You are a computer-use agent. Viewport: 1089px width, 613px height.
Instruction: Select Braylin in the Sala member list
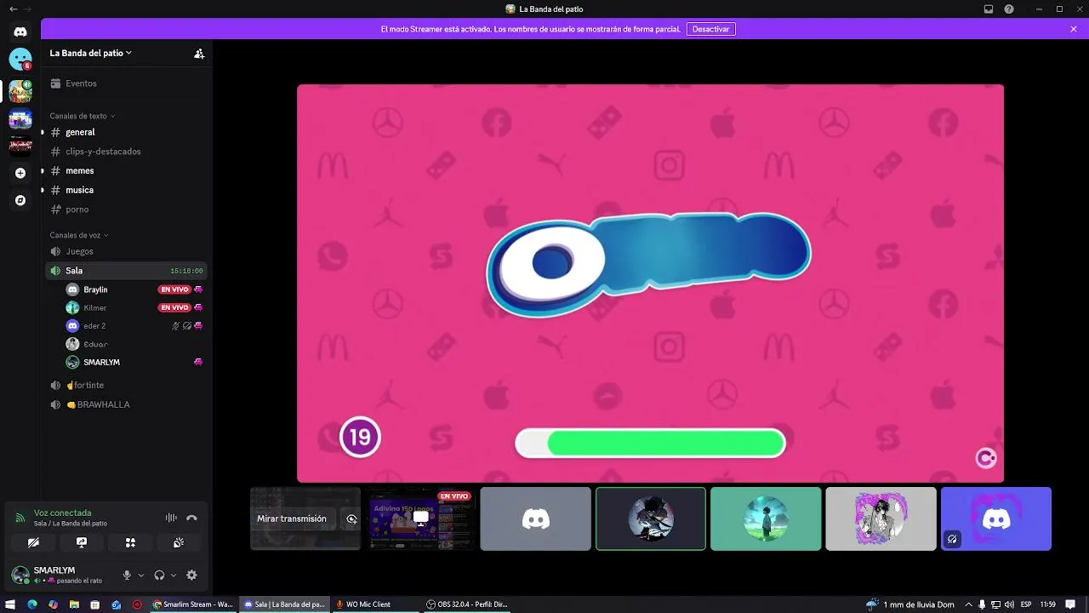coord(134,289)
